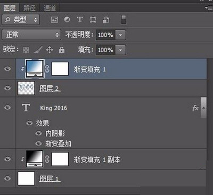The image size is (213, 195).
Task: Filter for smart objects icon
Action: pyautogui.click(x=106, y=20)
